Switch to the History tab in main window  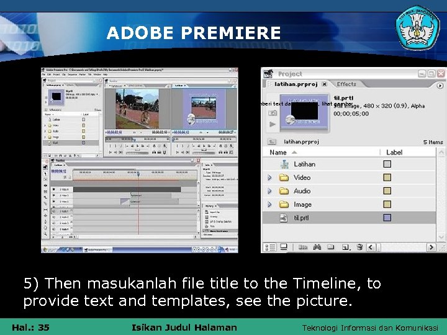(210, 206)
